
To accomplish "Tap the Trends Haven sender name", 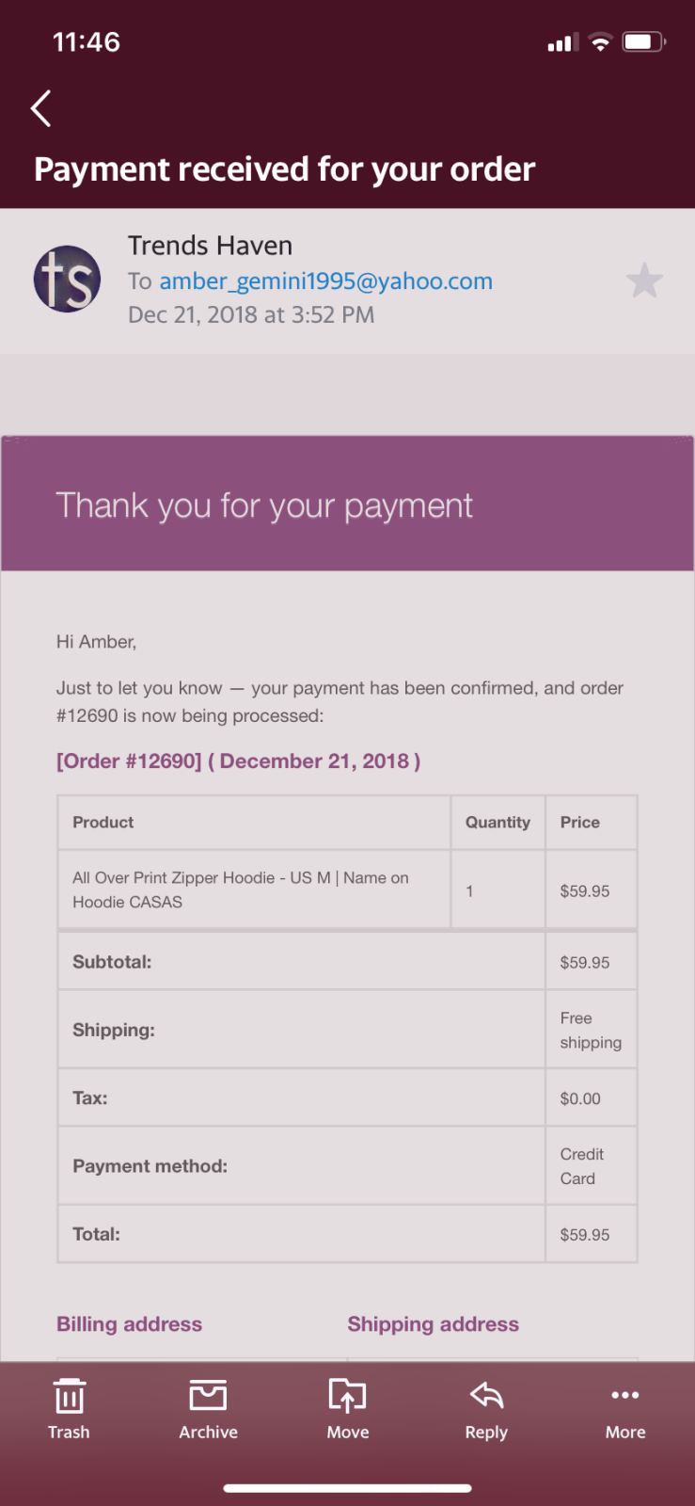I will 210,246.
